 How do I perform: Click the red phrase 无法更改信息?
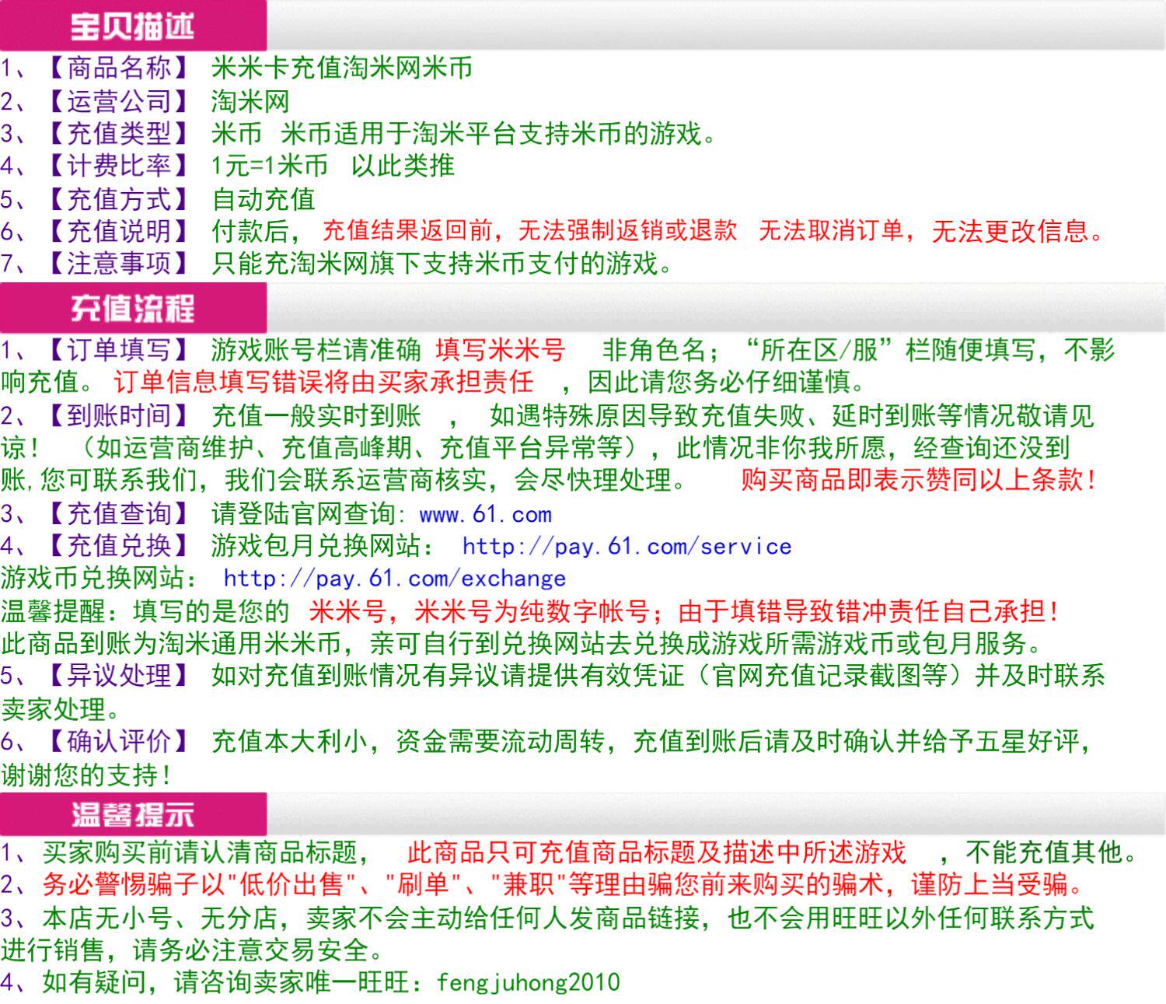pyautogui.click(x=1011, y=231)
